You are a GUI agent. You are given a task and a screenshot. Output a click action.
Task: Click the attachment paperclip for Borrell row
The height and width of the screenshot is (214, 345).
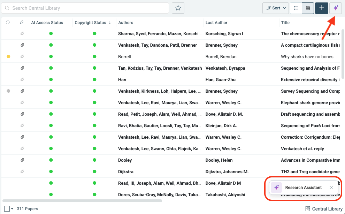(22, 56)
